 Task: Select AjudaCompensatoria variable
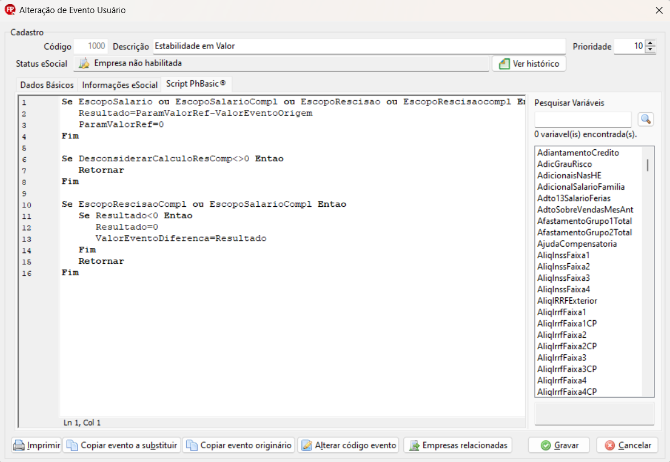(577, 244)
